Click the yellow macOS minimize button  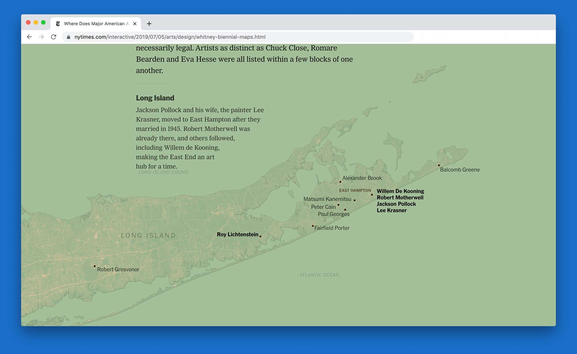(36, 22)
